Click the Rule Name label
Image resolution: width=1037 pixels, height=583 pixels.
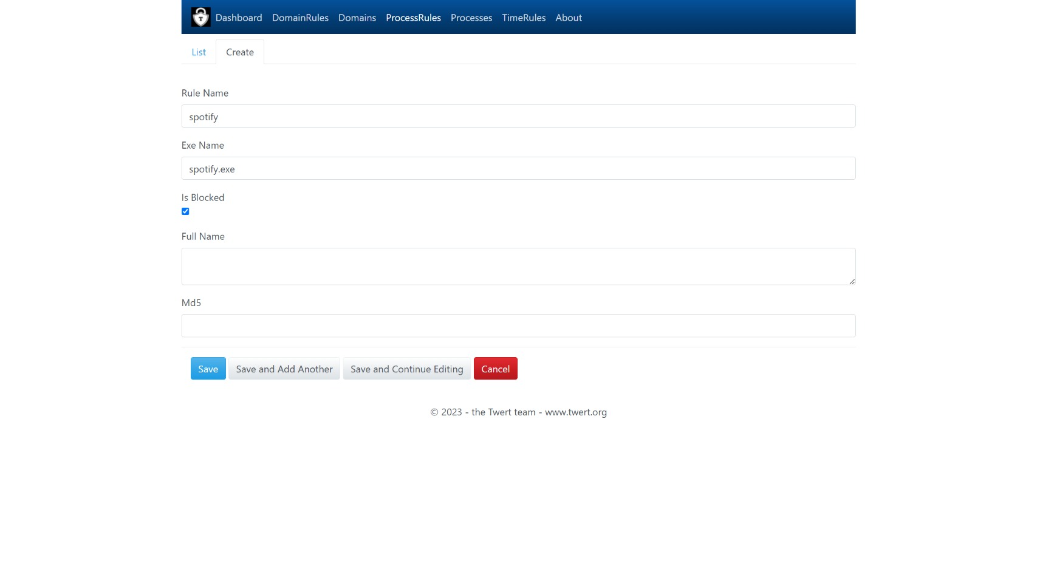tap(205, 93)
